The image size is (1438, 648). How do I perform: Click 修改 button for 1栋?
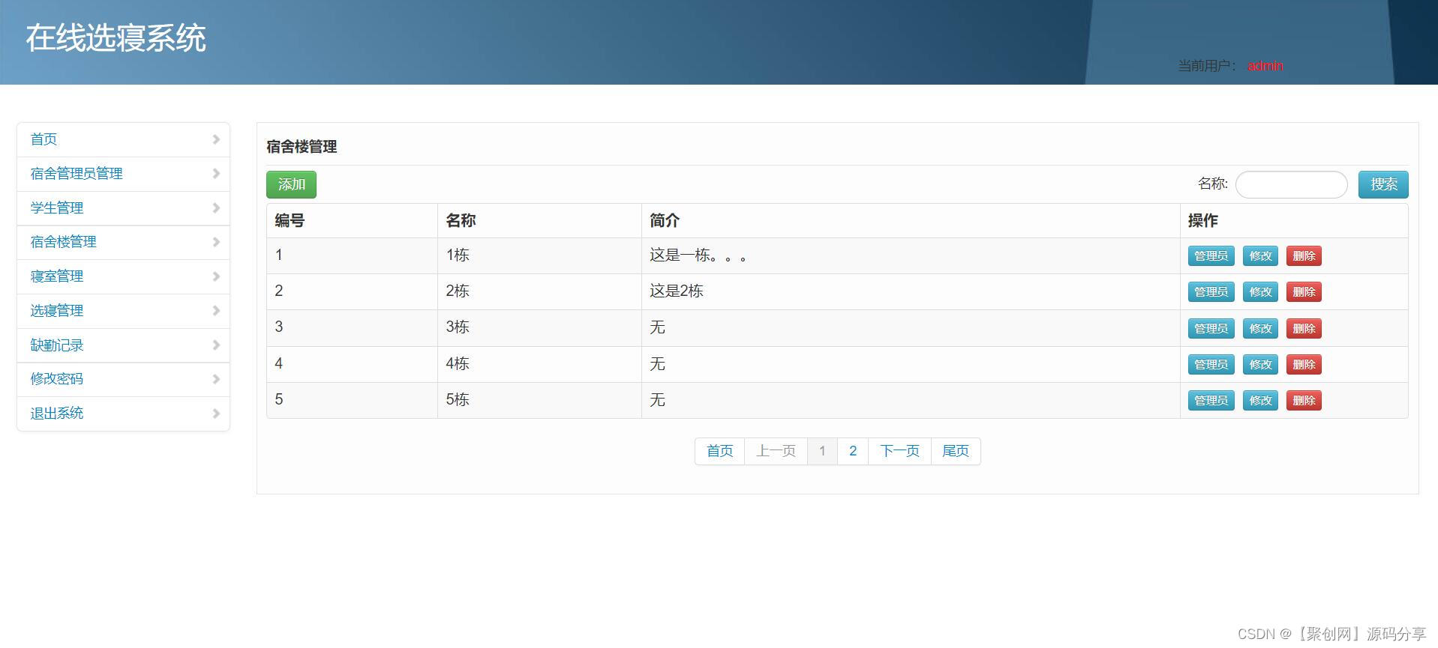click(x=1260, y=256)
